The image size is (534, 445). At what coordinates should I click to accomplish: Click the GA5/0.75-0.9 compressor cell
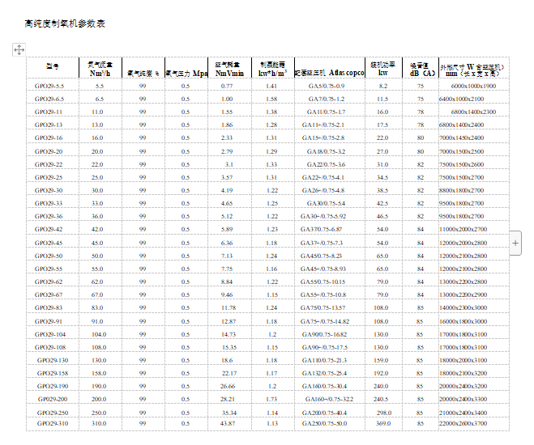point(327,85)
